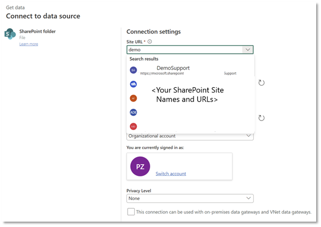321x227 pixels.
Task: Click the ADE site icon
Action: click(133, 112)
